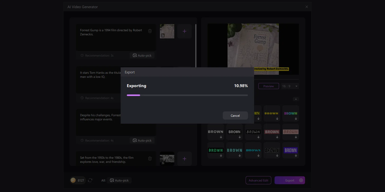Viewport: 385px width, 192px height.
Task: Collapse the text styles panel
Action: pyautogui.click(x=296, y=99)
